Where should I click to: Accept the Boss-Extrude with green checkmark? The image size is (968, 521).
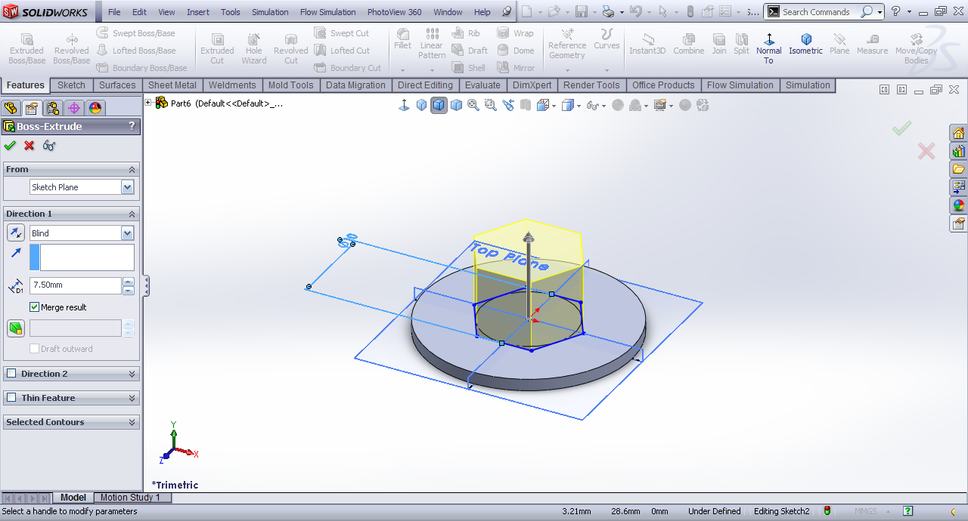pos(10,146)
